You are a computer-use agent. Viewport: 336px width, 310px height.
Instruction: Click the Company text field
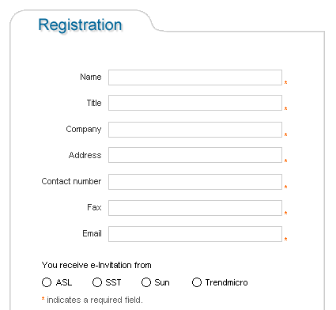pos(195,130)
